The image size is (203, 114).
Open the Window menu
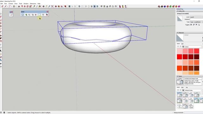26,3
